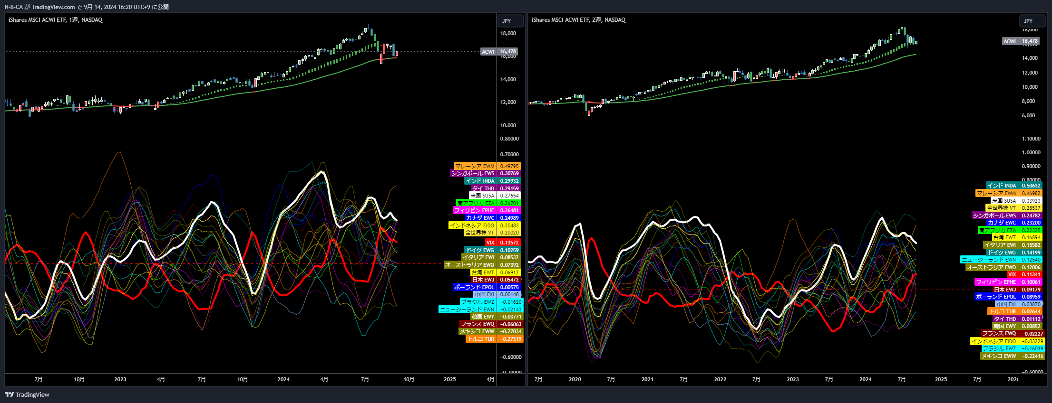Viewport: 1052px width, 403px height.
Task: Select the 南アフリカ EZA 0.26701 label
Action: 488,203
